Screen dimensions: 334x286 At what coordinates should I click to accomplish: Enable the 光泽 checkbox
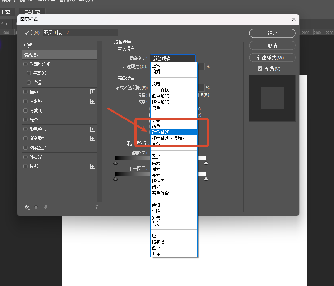click(25, 120)
